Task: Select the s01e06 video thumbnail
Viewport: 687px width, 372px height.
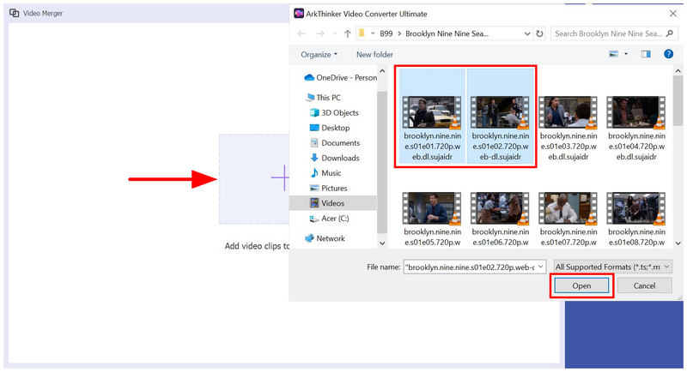Action: click(x=500, y=209)
